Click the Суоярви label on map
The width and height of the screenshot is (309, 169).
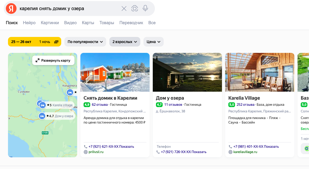[24, 92]
